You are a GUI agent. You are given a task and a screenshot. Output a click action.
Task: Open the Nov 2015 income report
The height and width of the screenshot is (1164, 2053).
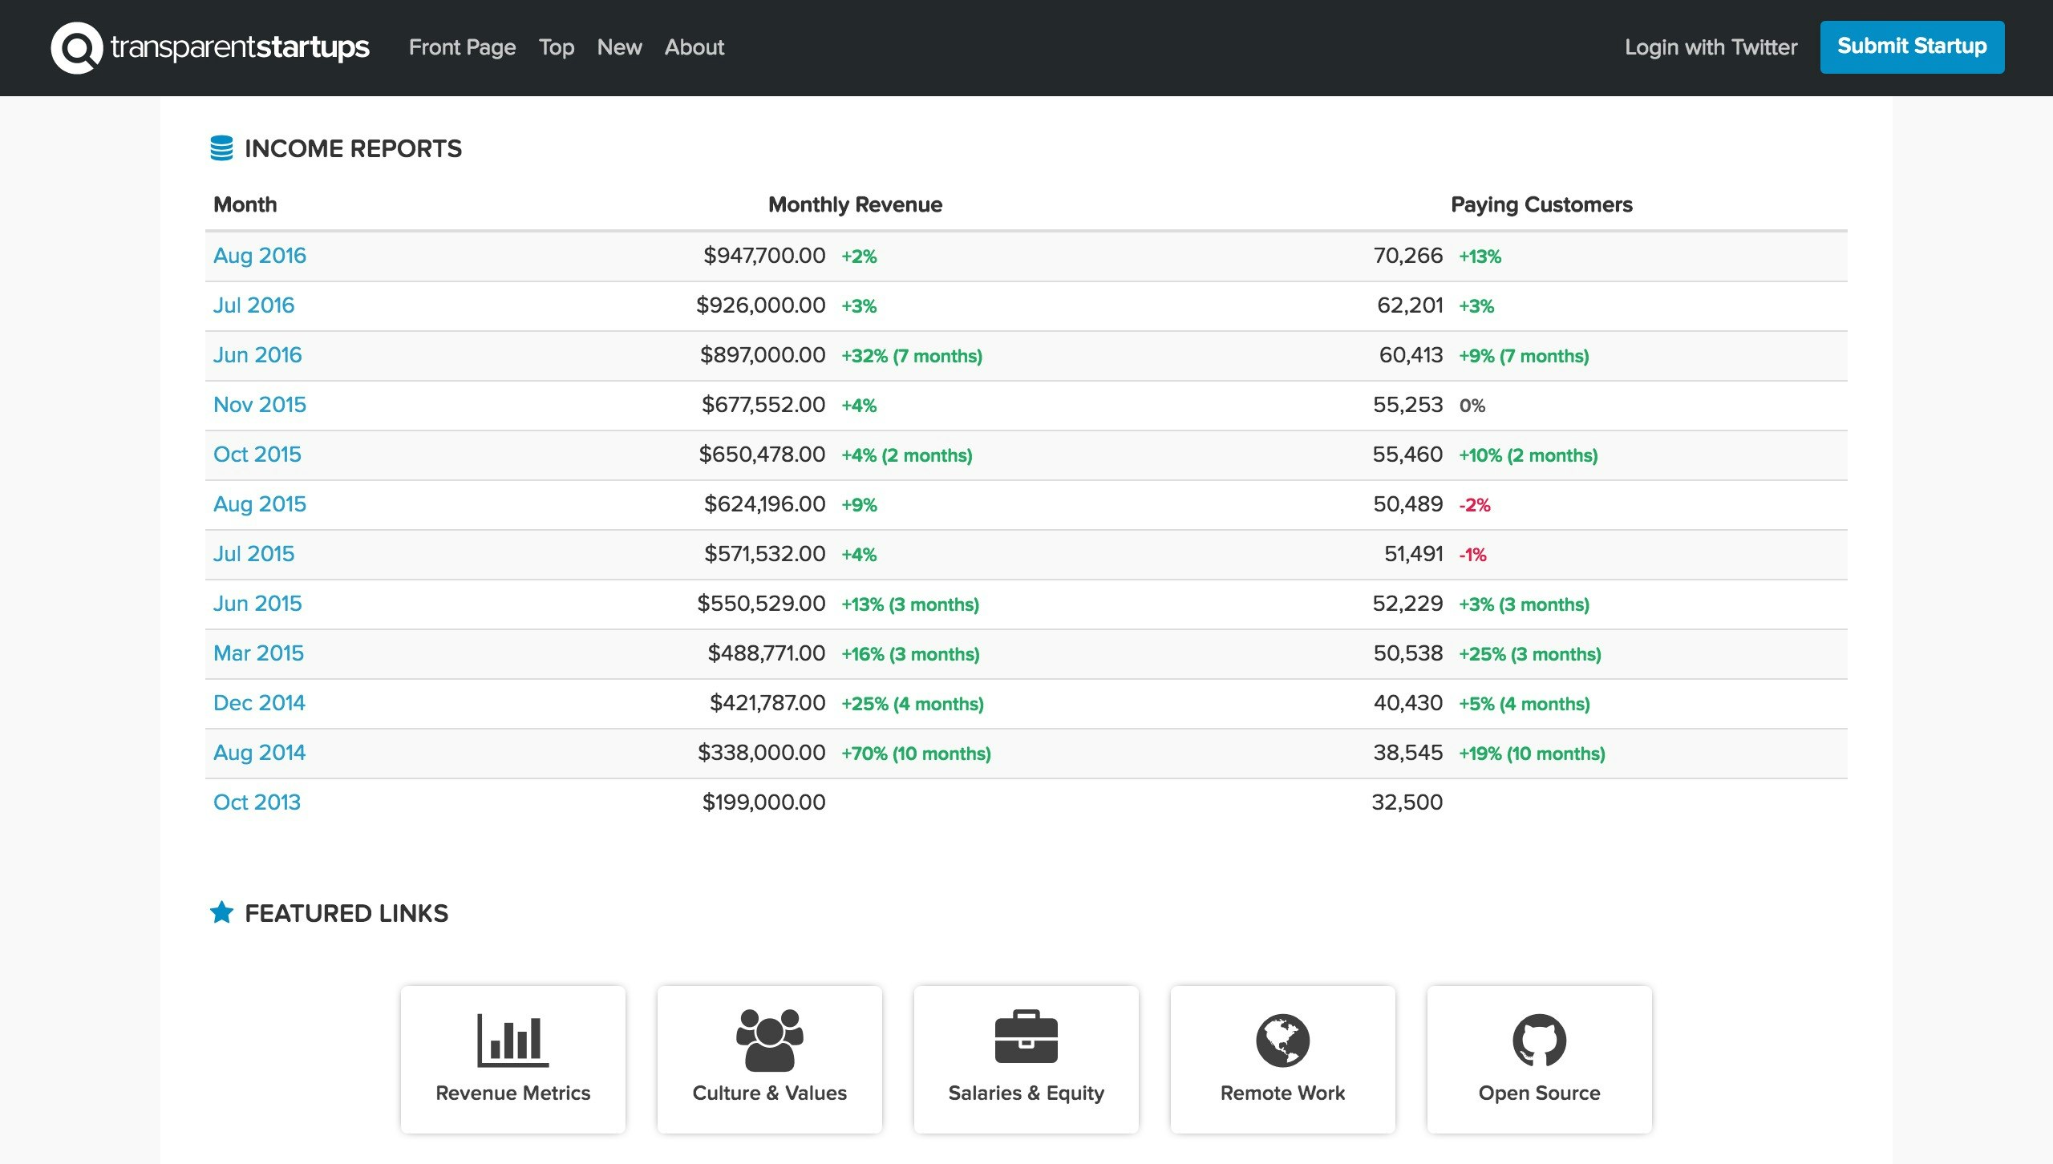point(259,405)
